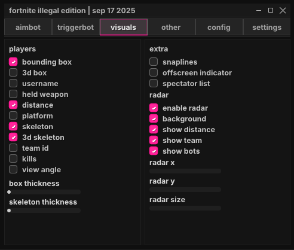This screenshot has height=250, width=294.
Task: Toggle off show distance for radar
Action: pos(154,129)
